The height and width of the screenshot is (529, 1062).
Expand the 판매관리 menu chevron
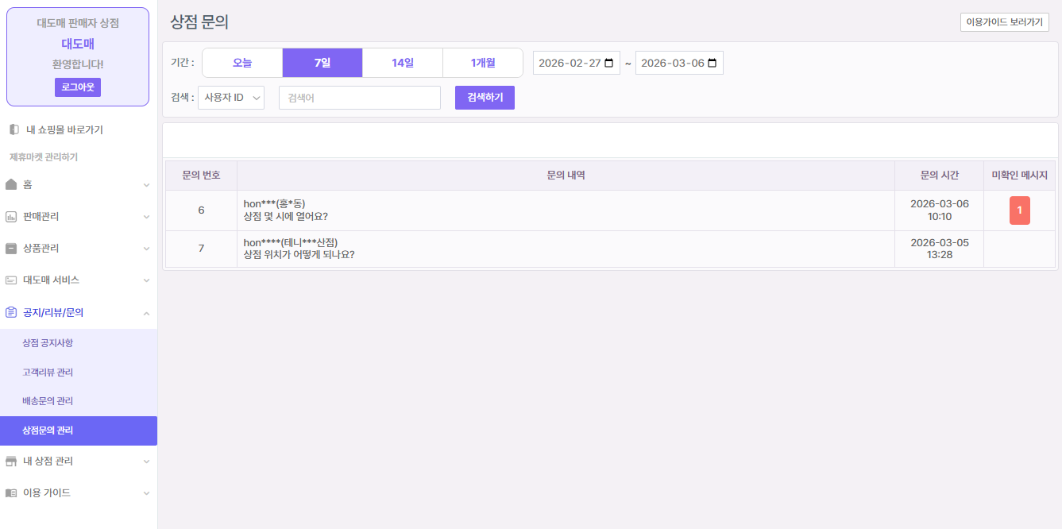point(146,216)
